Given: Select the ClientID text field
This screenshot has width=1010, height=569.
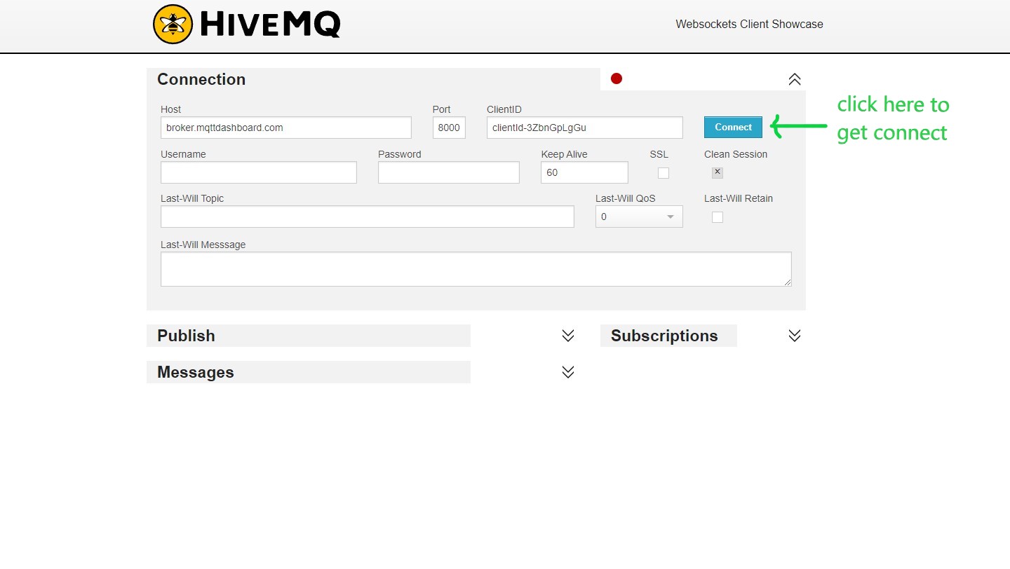Looking at the screenshot, I should 585,128.
